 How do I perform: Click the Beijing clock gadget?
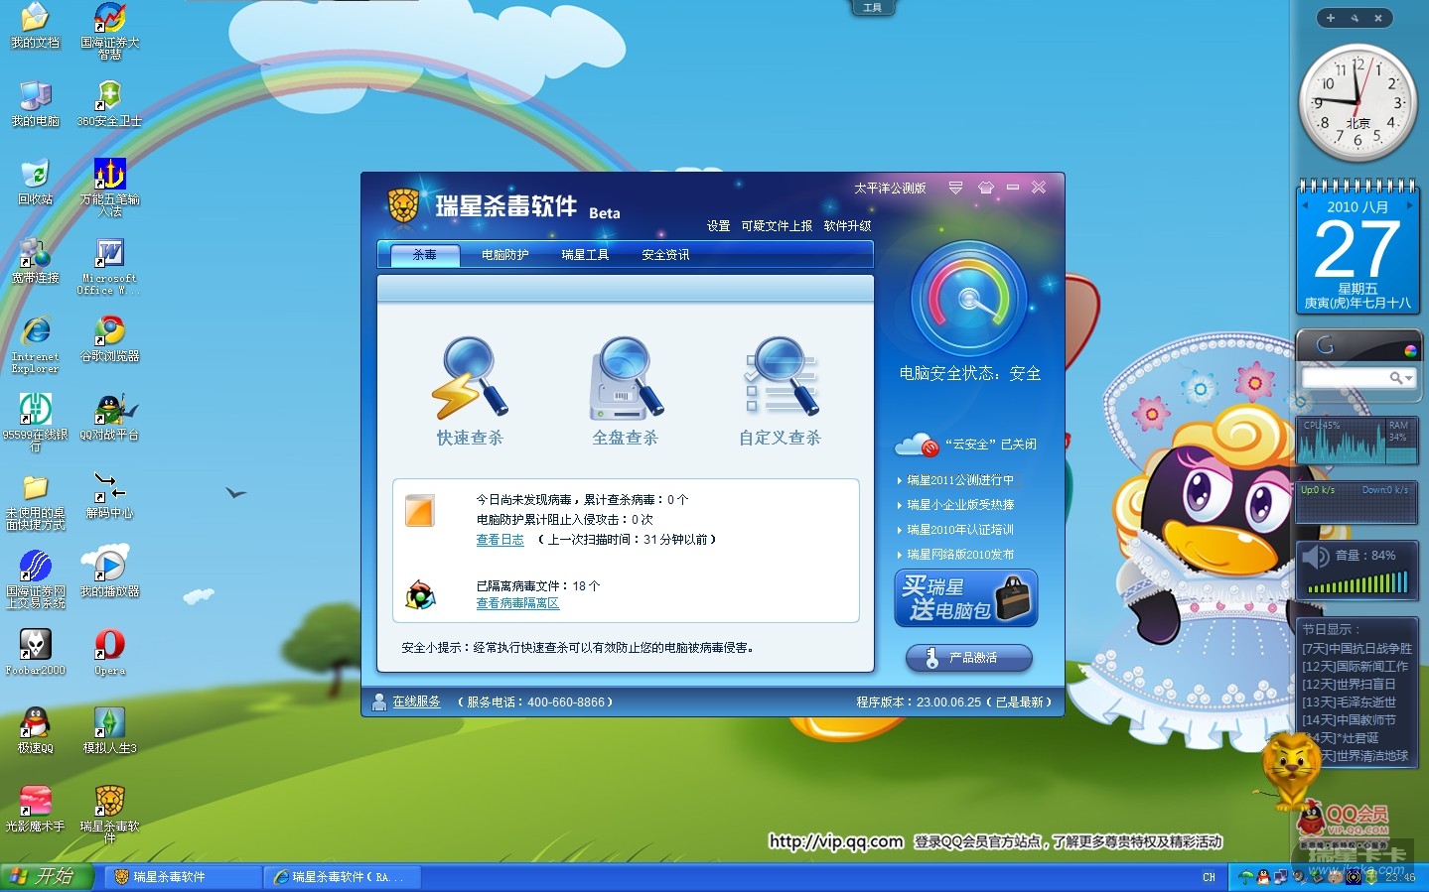pyautogui.click(x=1358, y=103)
